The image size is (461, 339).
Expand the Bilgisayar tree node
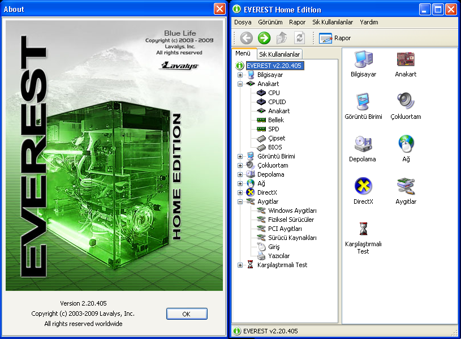tap(240, 75)
